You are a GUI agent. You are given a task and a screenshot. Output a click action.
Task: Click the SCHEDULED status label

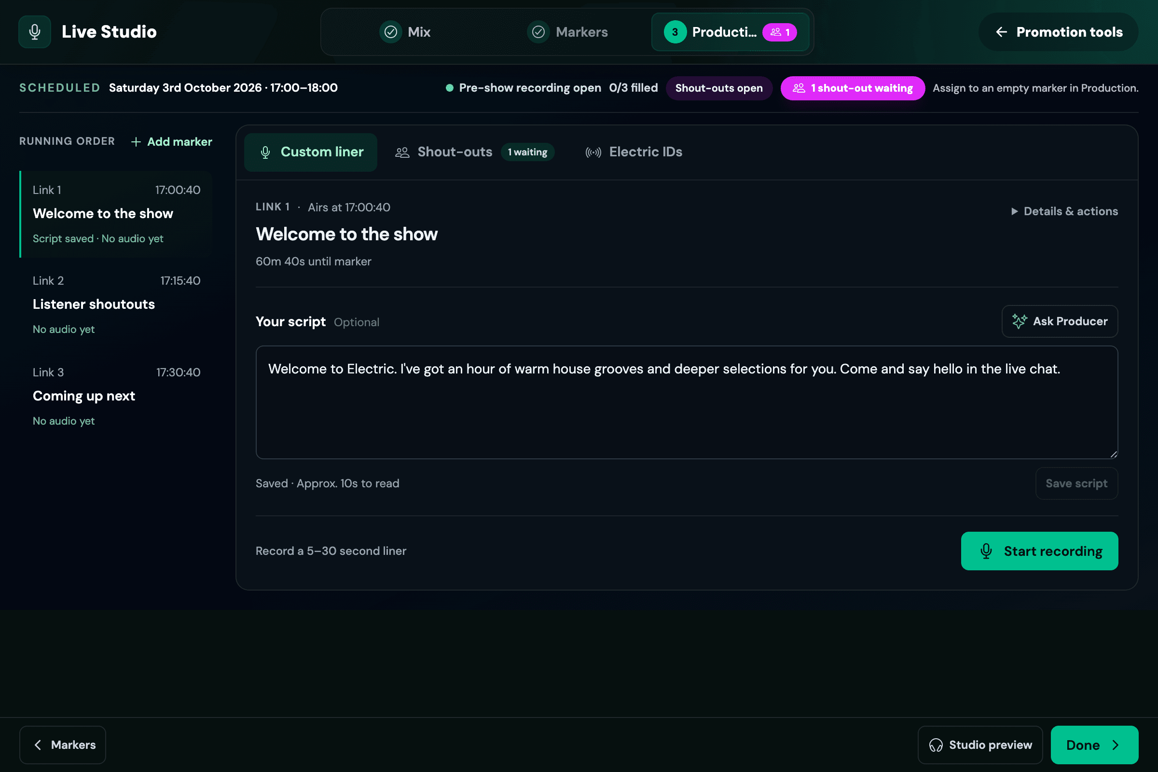(x=59, y=88)
